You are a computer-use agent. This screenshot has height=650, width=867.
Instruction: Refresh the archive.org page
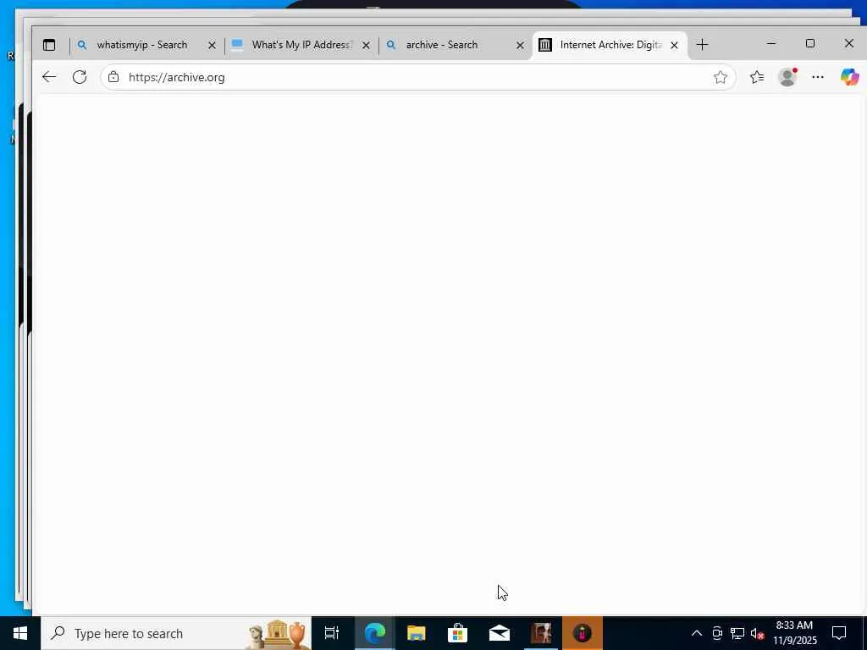tap(80, 77)
